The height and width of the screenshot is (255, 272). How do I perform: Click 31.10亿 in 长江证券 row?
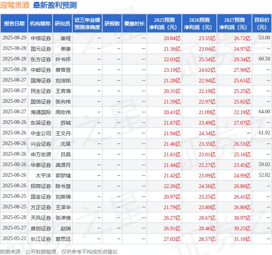point(242,239)
